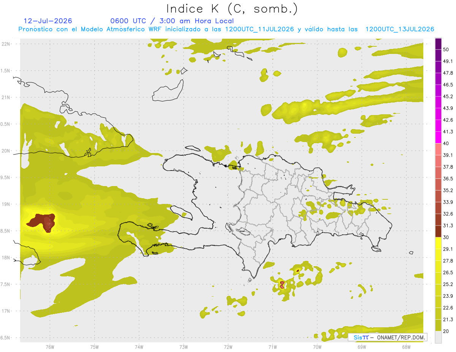Click the brown swatch between 30 and 31.3
The width and height of the screenshot is (456, 352).
coord(438,232)
